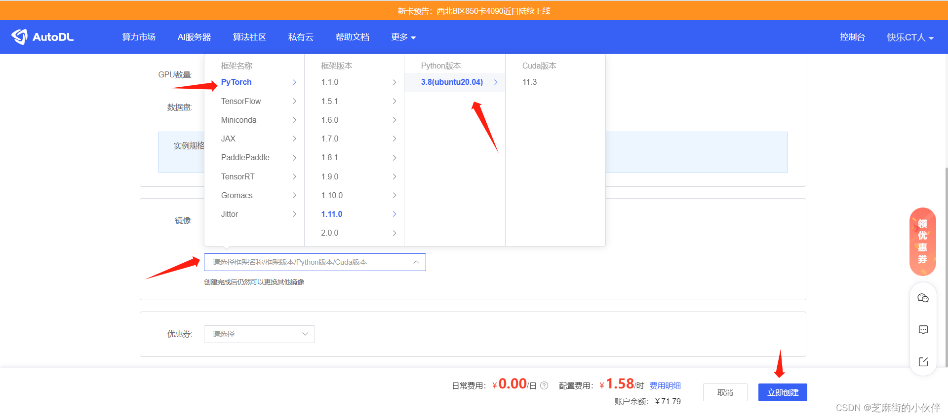Select the Gromacs framework

[254, 195]
